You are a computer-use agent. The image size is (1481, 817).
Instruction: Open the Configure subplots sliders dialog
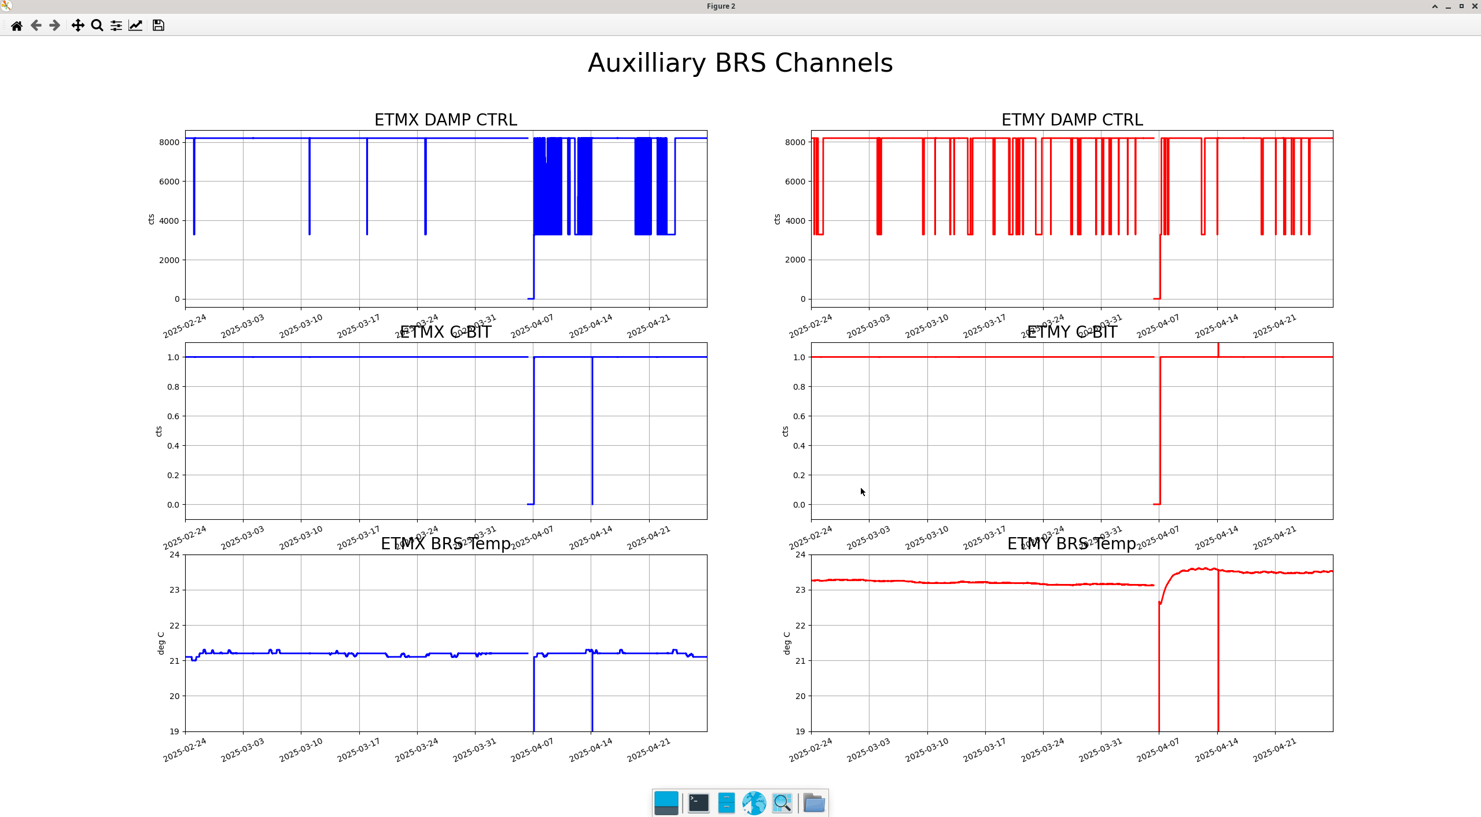pos(116,25)
